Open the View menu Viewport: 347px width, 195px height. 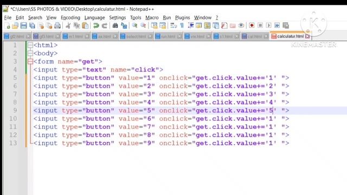(52, 18)
